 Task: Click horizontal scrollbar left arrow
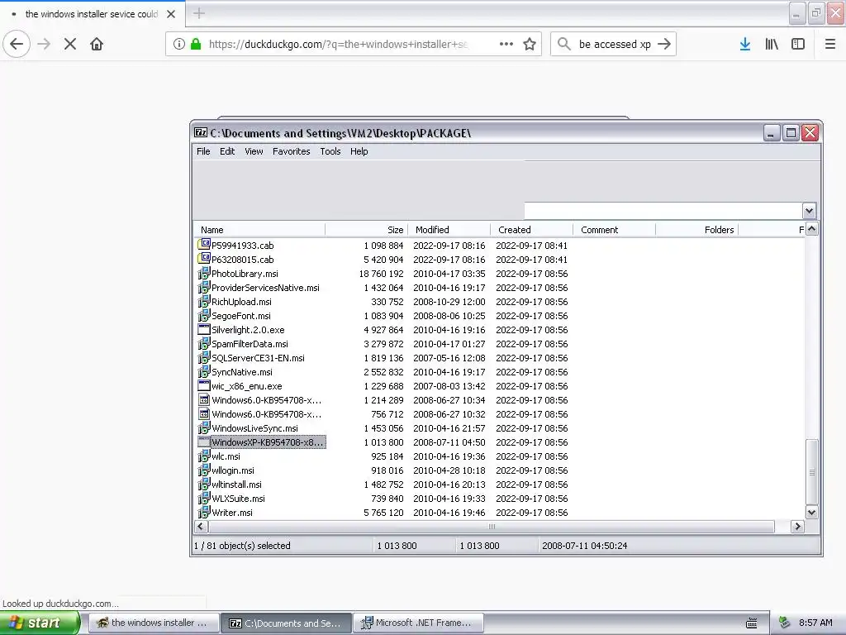point(201,526)
